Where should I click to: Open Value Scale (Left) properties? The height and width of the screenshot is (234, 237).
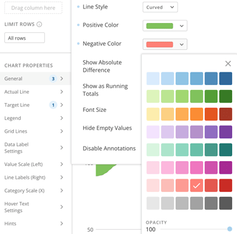35,164
